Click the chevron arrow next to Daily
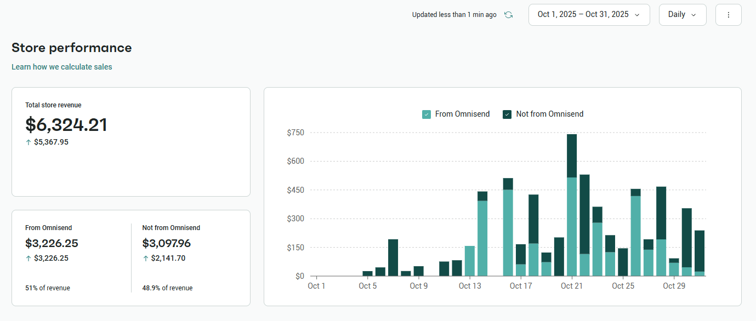This screenshot has height=321, width=756. pyautogui.click(x=694, y=15)
